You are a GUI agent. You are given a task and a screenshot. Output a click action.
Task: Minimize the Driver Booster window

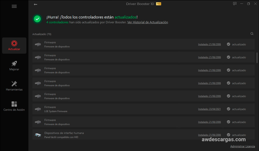click(x=242, y=4)
